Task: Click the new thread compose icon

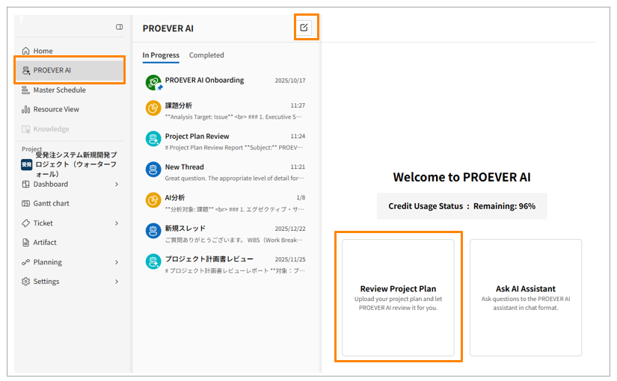Action: pyautogui.click(x=304, y=28)
